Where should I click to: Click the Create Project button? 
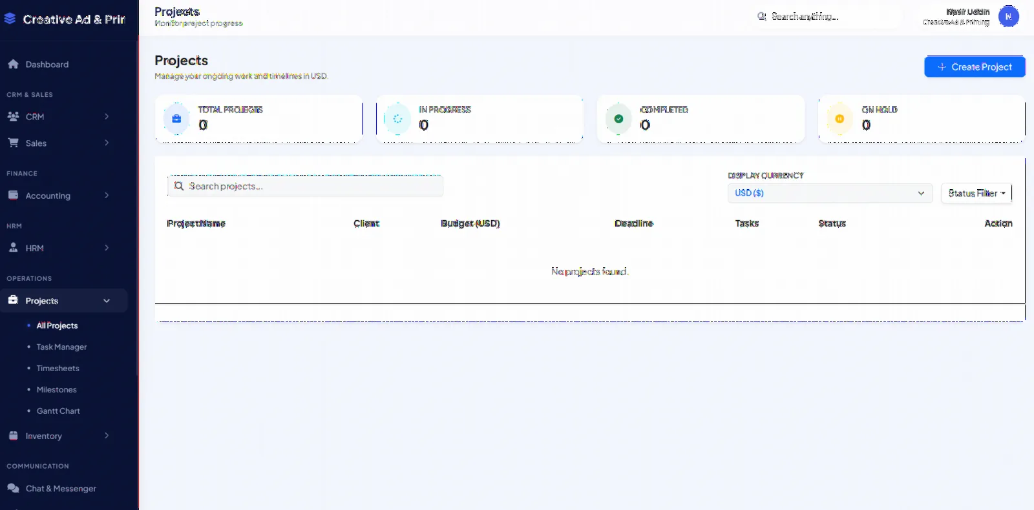point(975,66)
